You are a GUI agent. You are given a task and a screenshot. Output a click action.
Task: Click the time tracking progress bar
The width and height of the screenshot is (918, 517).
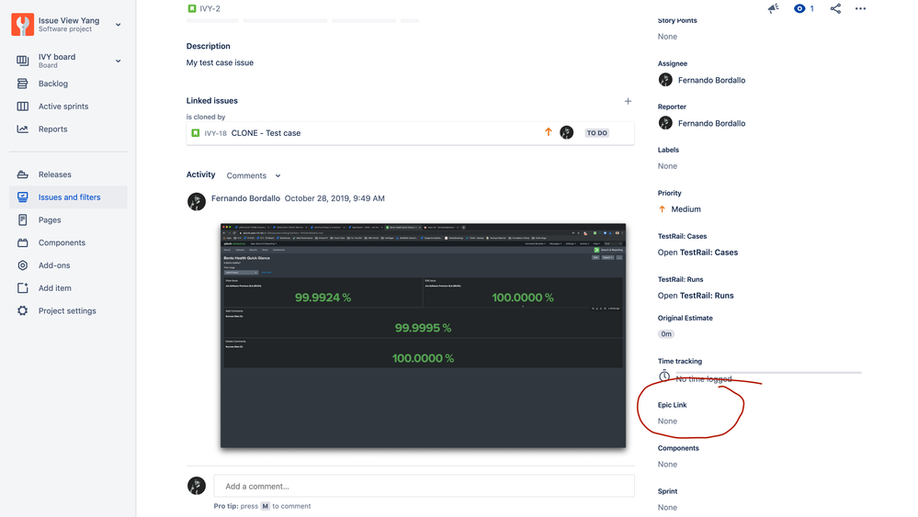click(x=768, y=372)
